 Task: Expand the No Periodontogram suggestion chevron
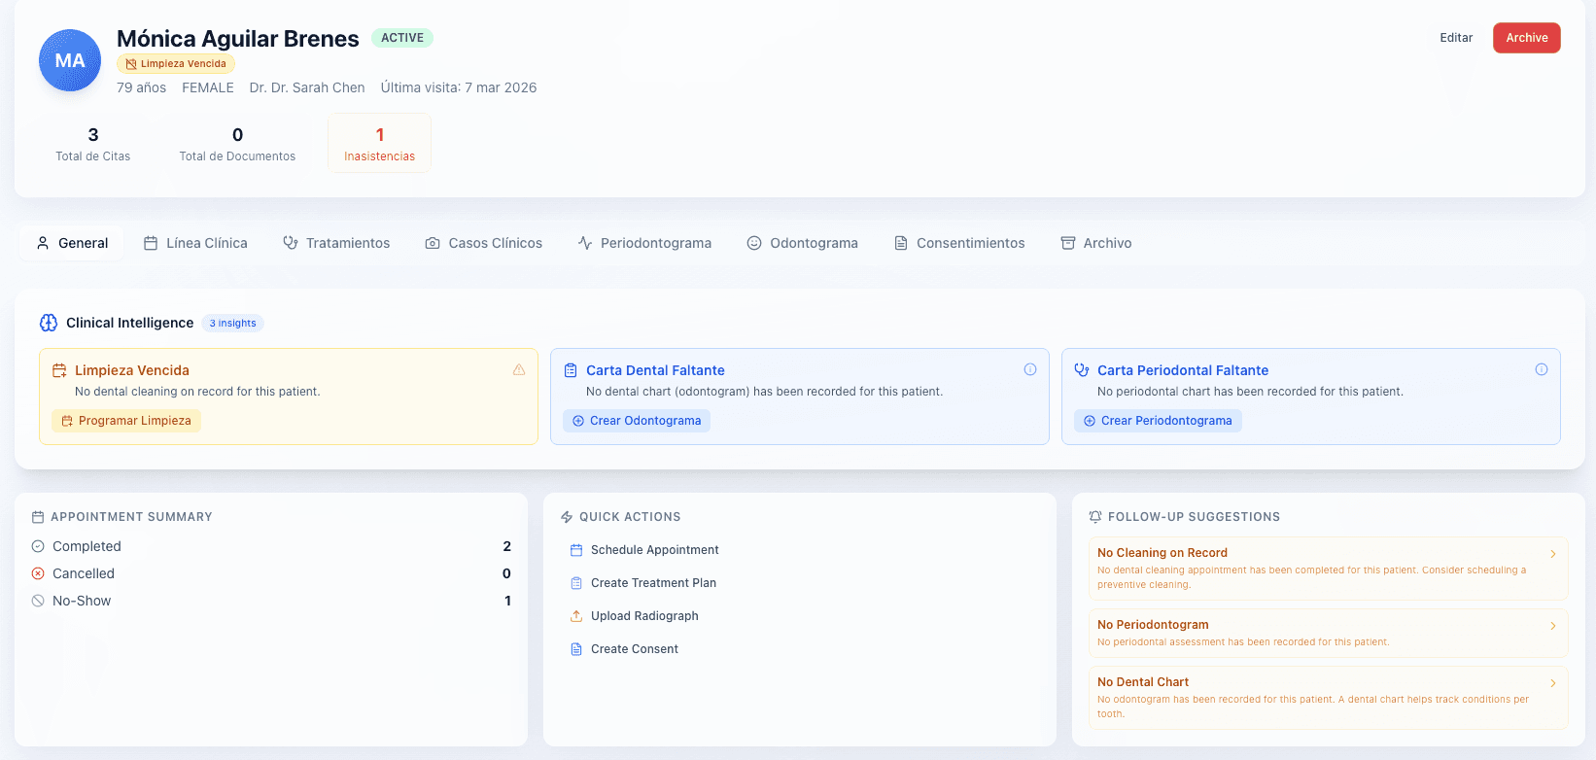coord(1553,626)
